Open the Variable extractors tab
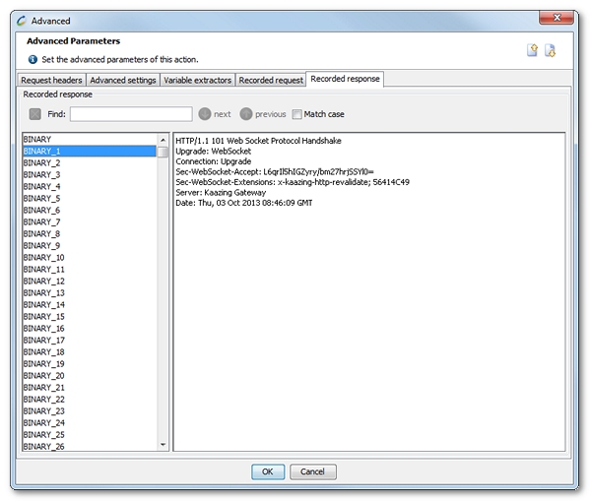The image size is (590, 501). pos(198,80)
